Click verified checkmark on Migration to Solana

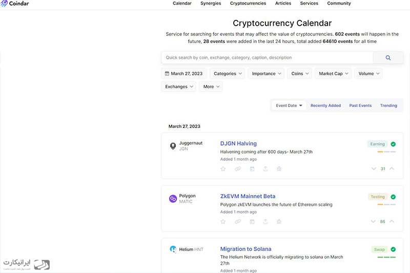[393, 249]
